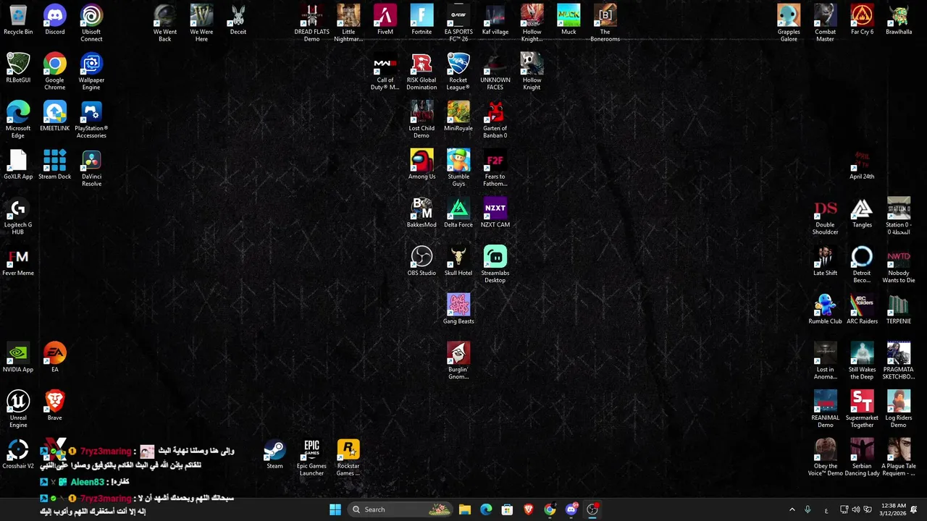The height and width of the screenshot is (521, 927).
Task: Open the Ubisoft Connect shortcut
Action: tap(91, 23)
